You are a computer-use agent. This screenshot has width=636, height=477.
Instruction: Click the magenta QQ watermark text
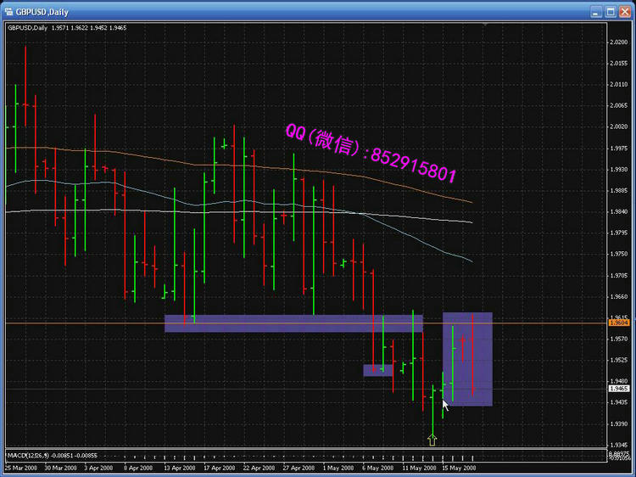[371, 154]
